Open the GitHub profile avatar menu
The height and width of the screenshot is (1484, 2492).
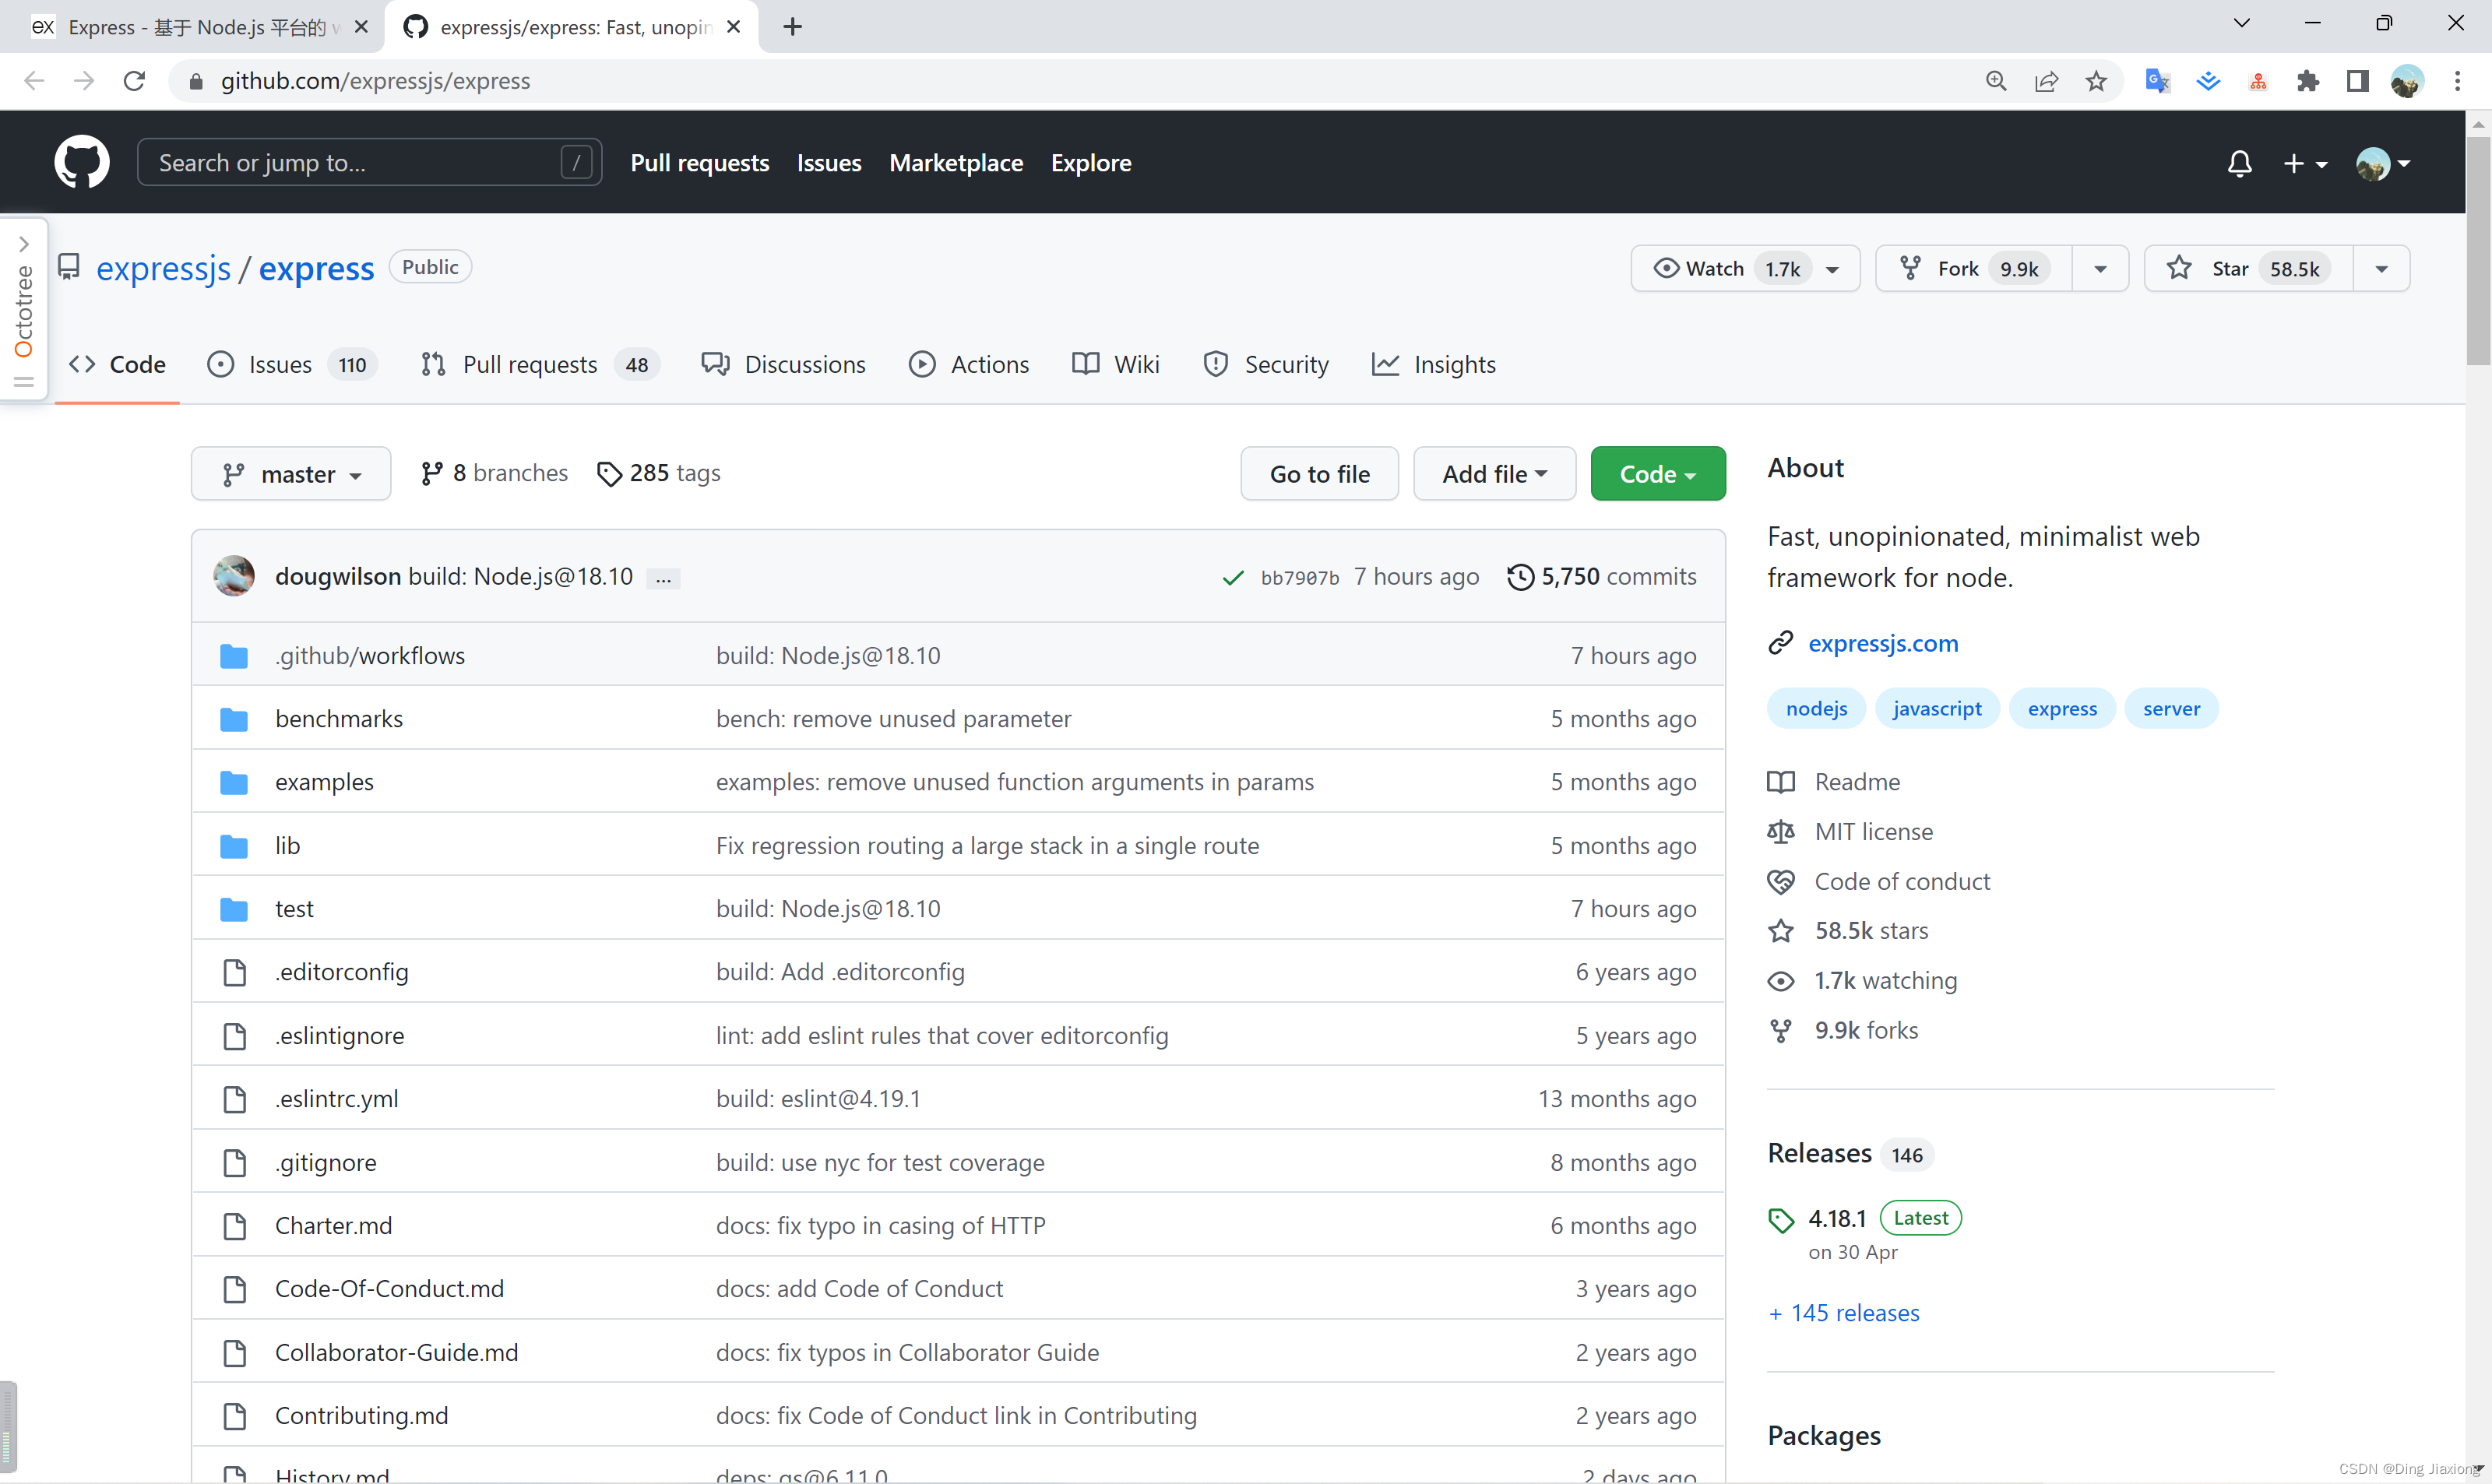2383,163
